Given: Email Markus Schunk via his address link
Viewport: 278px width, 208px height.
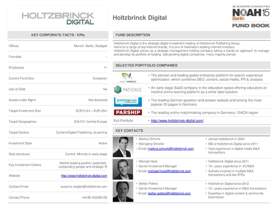Looking at the screenshot, I should [x=169, y=149].
